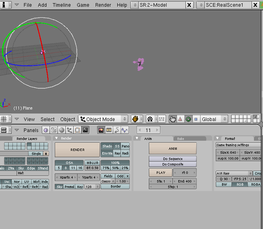Delete the SCE:RealScene1 scene with X
The height and width of the screenshot is (229, 263).
pos(255,5)
